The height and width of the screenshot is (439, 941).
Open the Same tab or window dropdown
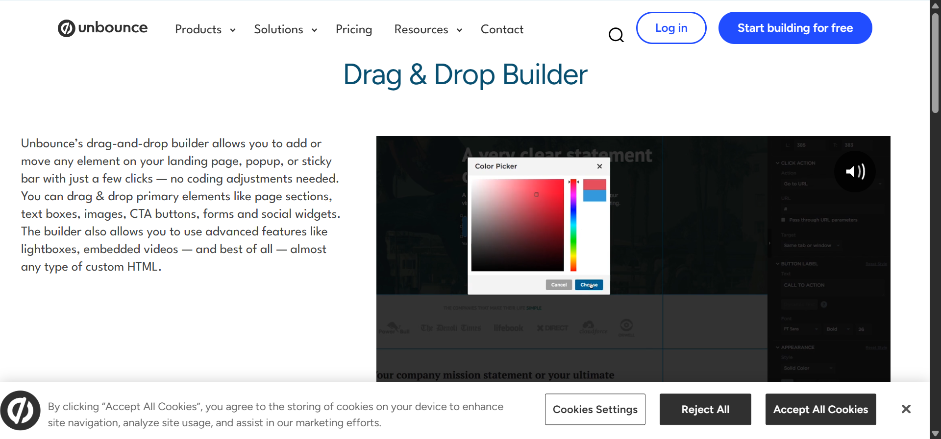pos(811,245)
